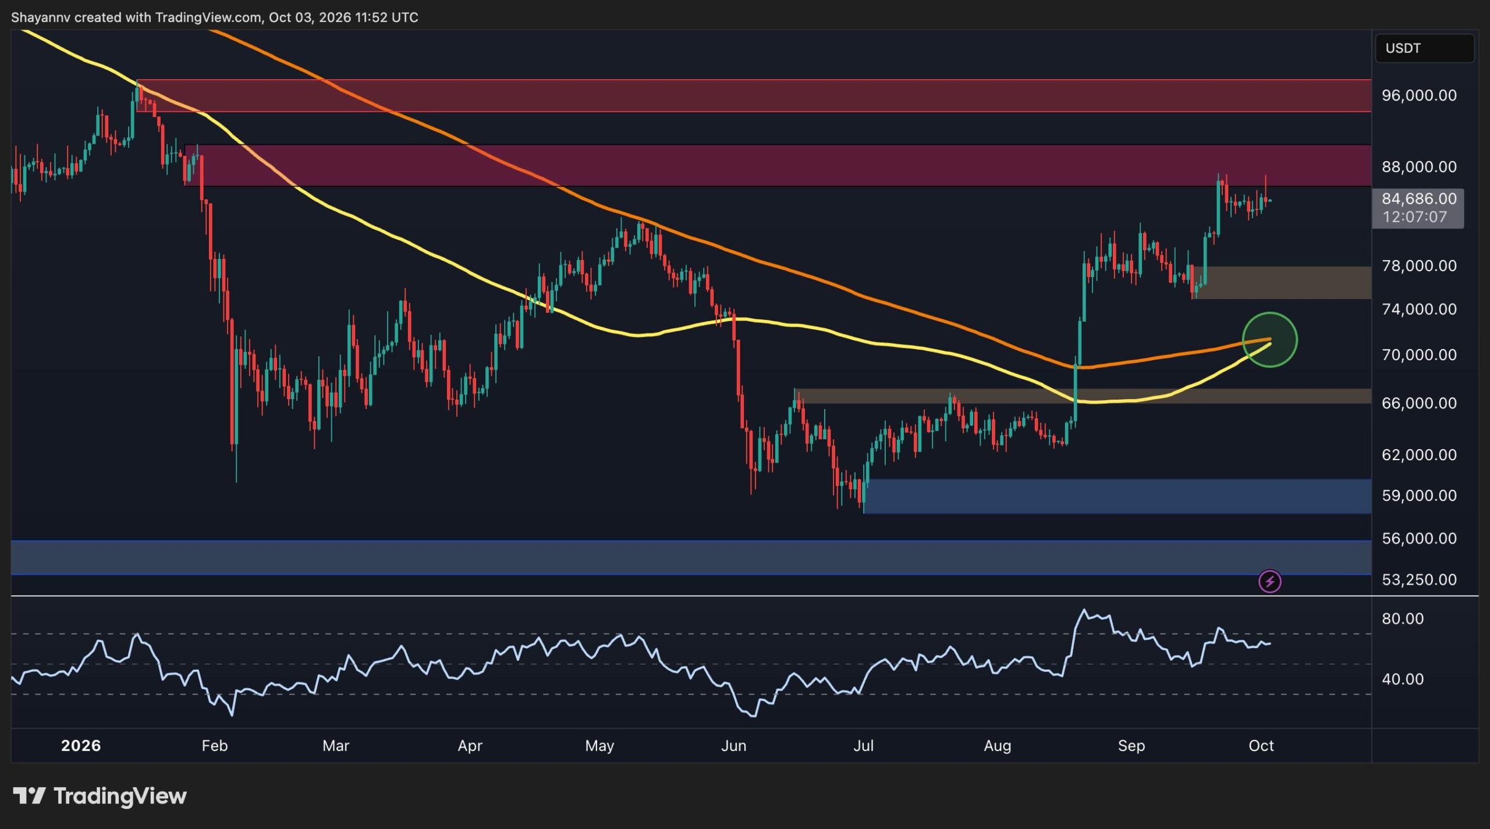This screenshot has width=1490, height=829.
Task: Click the Shayannv TradingView.com attribution text
Action: pyautogui.click(x=214, y=17)
